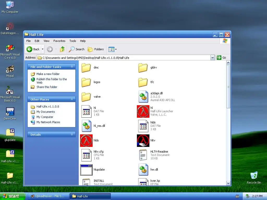The height and width of the screenshot is (200, 267).
Task: Click the vertical scrollbar thumb
Action: coord(228,87)
